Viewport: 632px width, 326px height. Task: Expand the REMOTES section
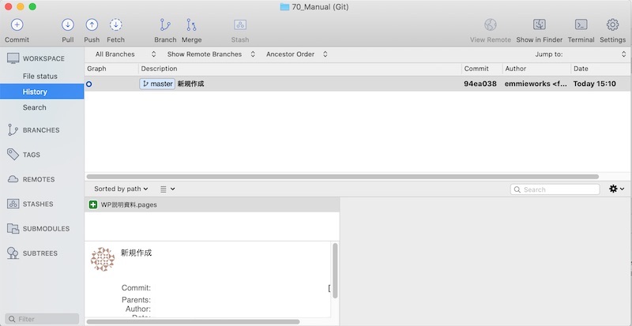(x=39, y=179)
